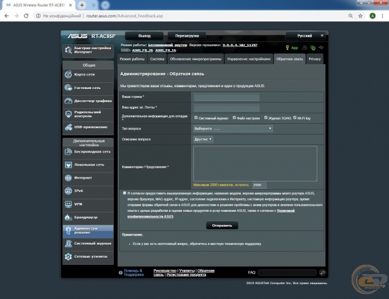
Task: Toggle the Wi-Fi log checkbox
Action: coord(295,117)
